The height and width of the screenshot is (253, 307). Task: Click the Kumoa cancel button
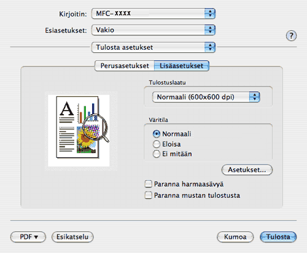pos(235,237)
